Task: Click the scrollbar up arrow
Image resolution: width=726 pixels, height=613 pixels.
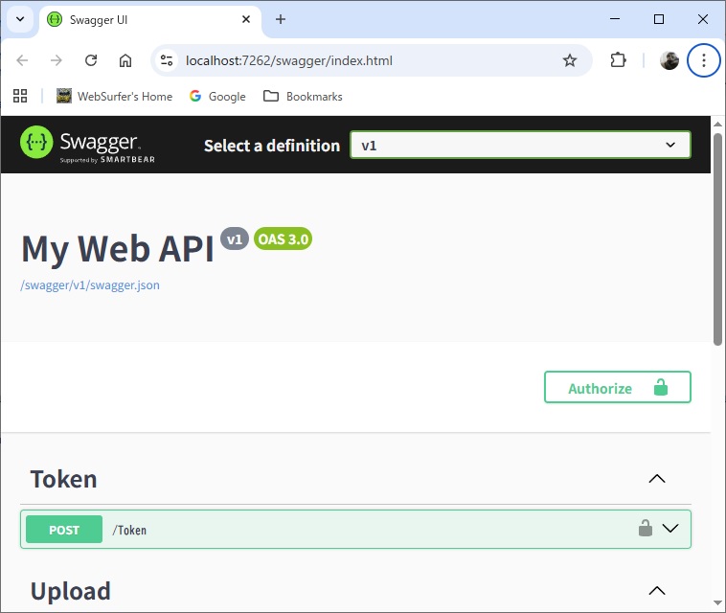Action: [x=717, y=124]
